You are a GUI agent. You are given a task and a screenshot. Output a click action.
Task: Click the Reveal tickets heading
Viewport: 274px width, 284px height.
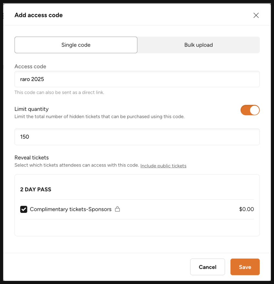click(x=32, y=158)
